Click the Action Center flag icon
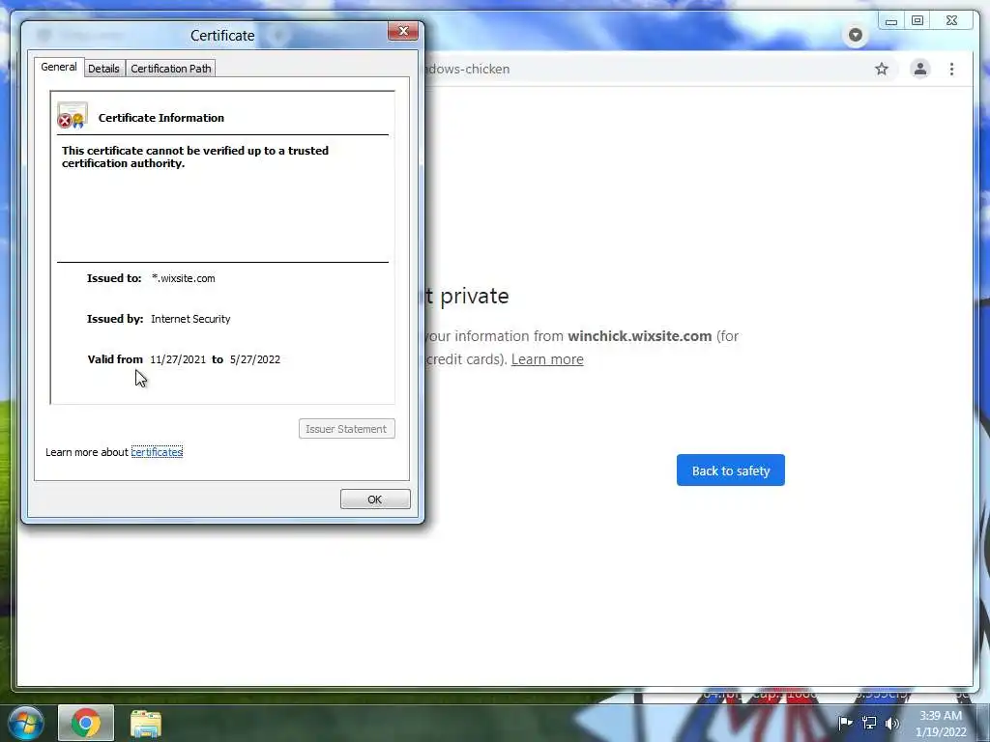Screen dimensions: 990x742 pyautogui.click(x=845, y=723)
